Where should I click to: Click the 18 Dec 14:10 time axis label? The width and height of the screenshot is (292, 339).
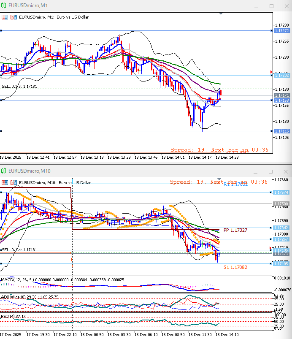click(x=227, y=334)
